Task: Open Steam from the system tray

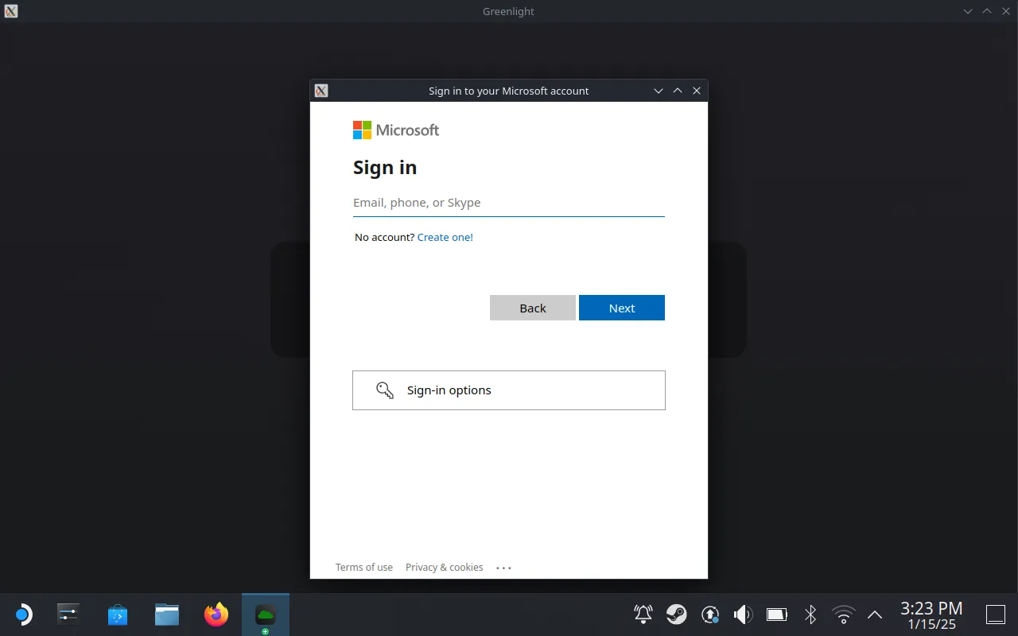Action: click(x=677, y=614)
